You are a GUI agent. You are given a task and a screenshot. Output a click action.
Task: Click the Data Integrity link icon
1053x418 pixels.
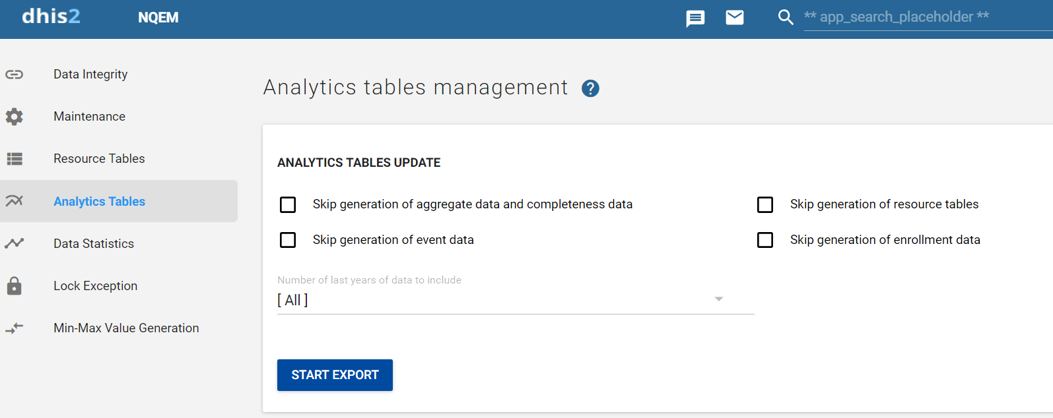[15, 75]
